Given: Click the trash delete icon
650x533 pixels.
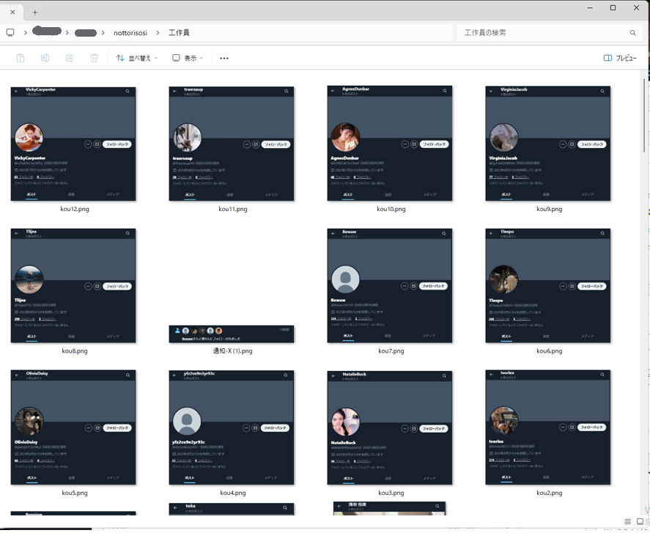Looking at the screenshot, I should tap(94, 58).
